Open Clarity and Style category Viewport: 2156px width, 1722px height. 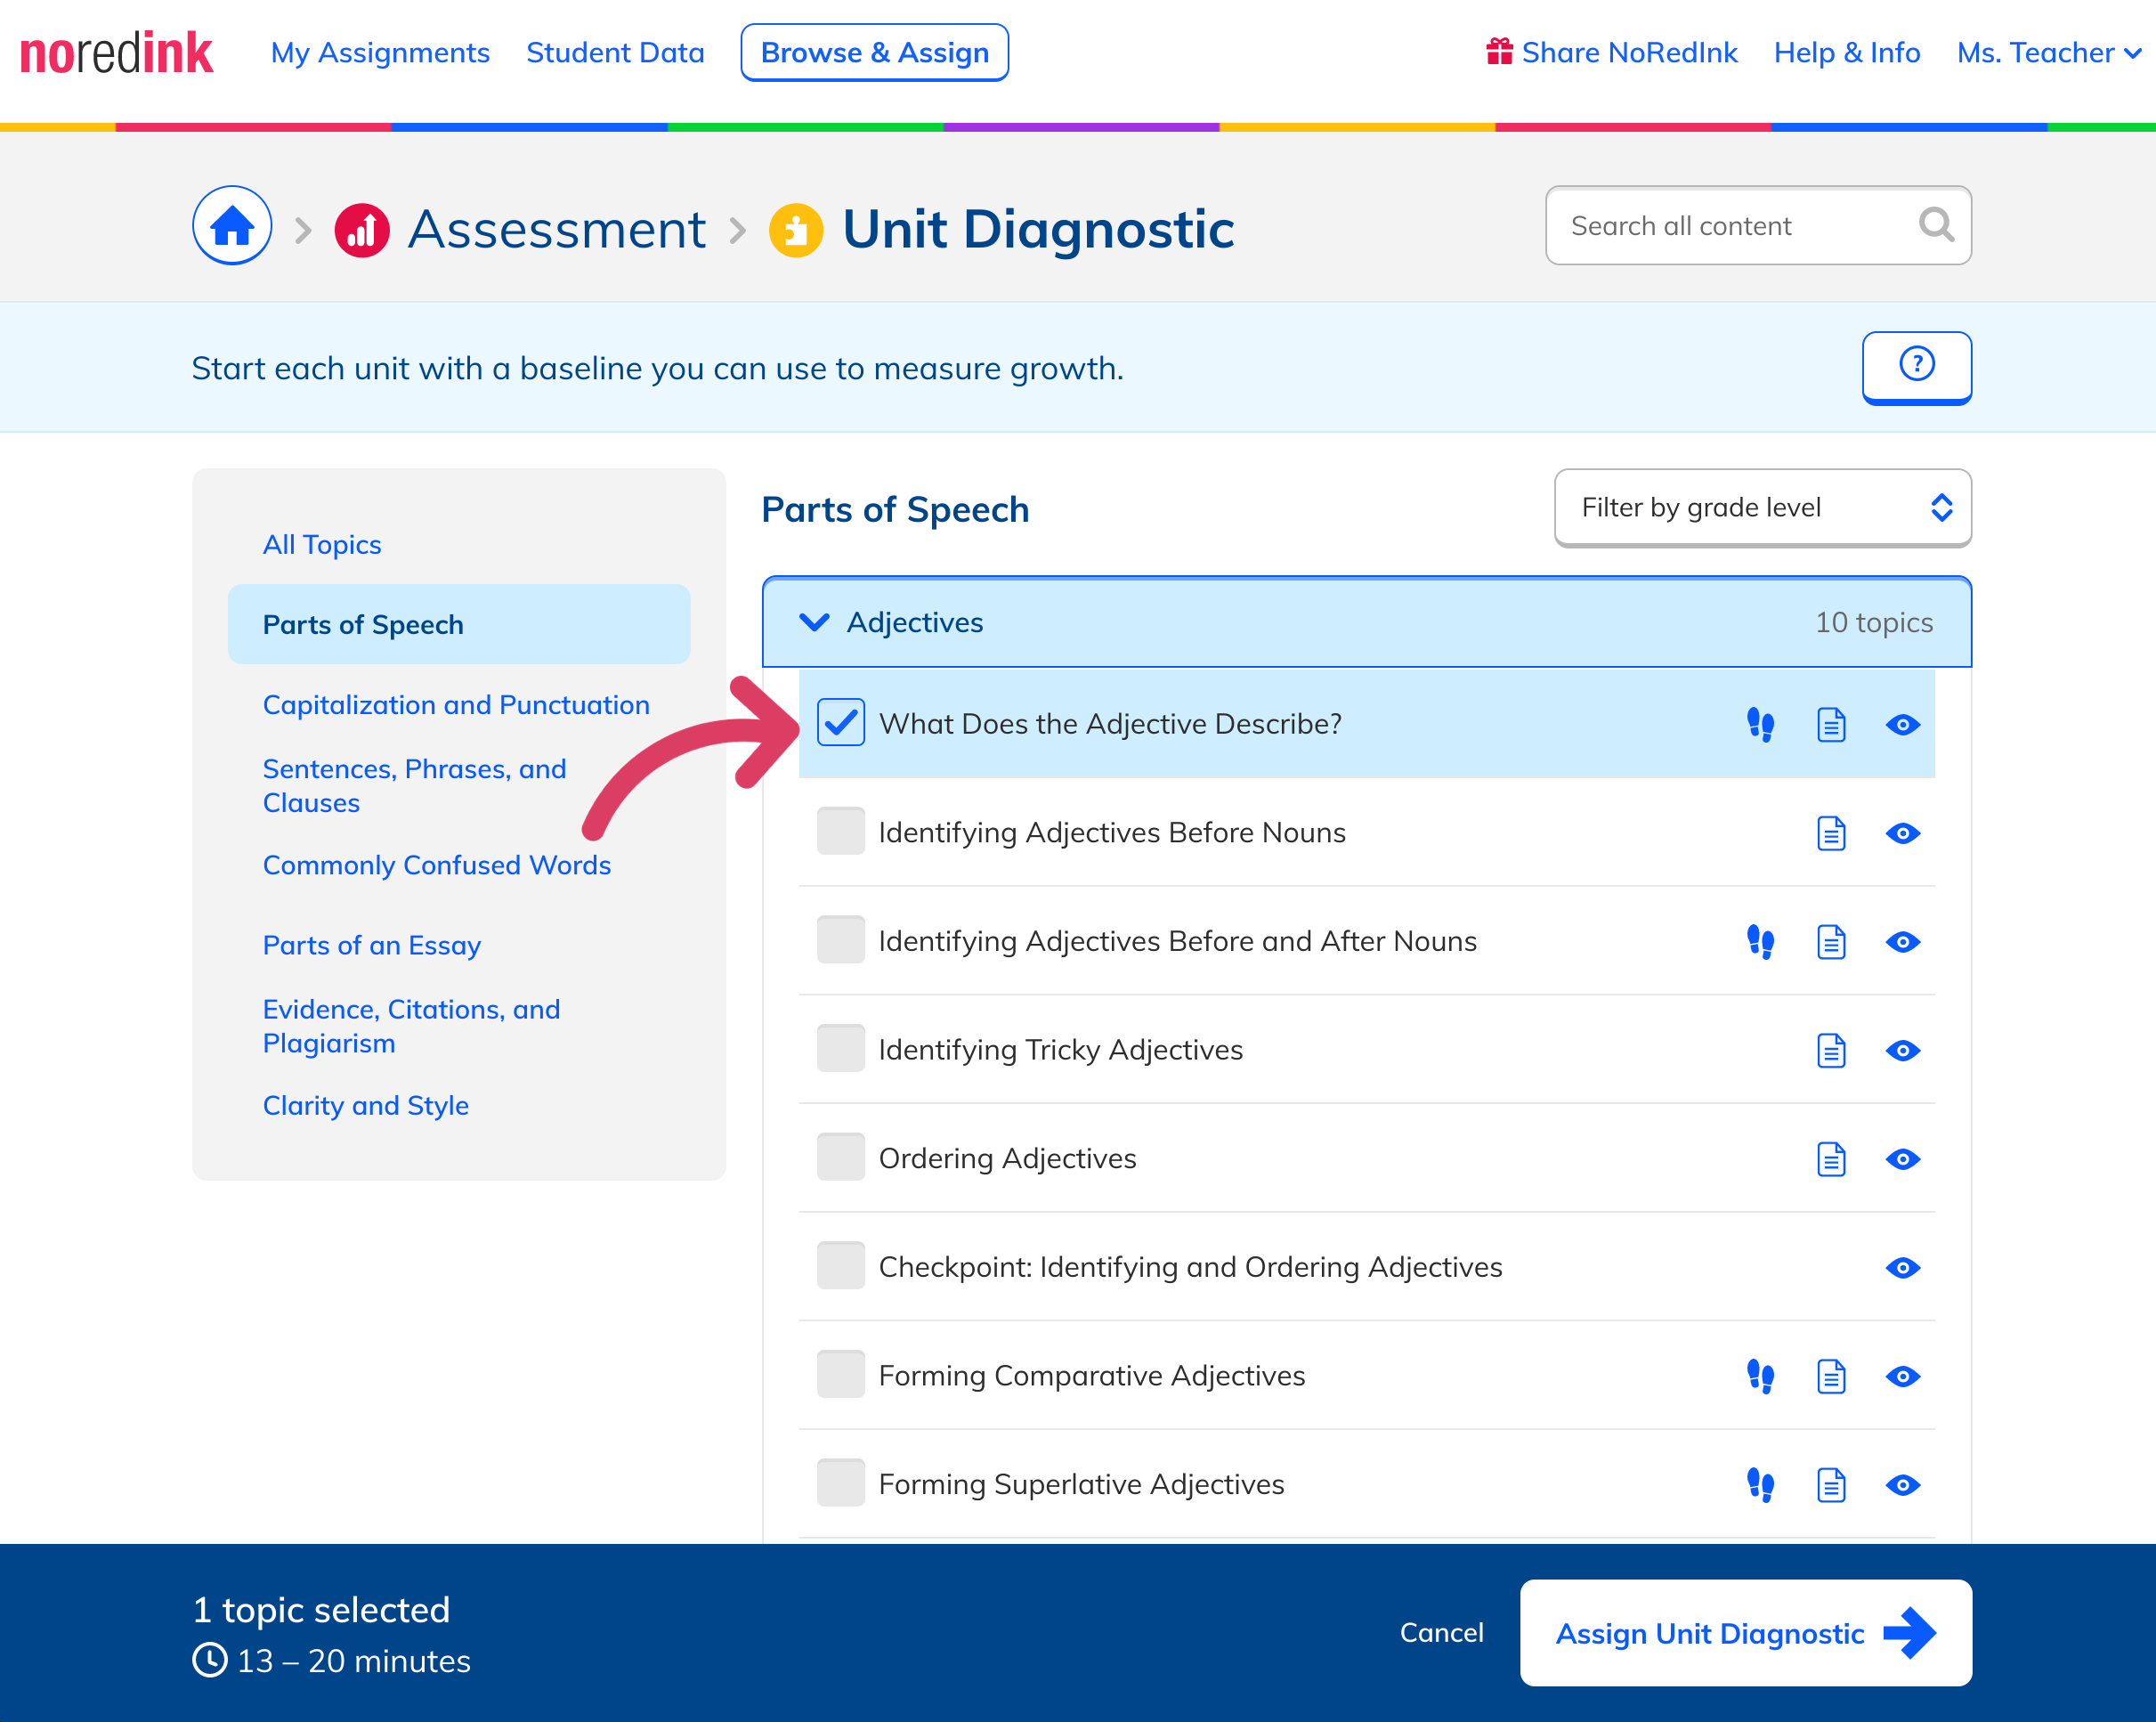(366, 1105)
